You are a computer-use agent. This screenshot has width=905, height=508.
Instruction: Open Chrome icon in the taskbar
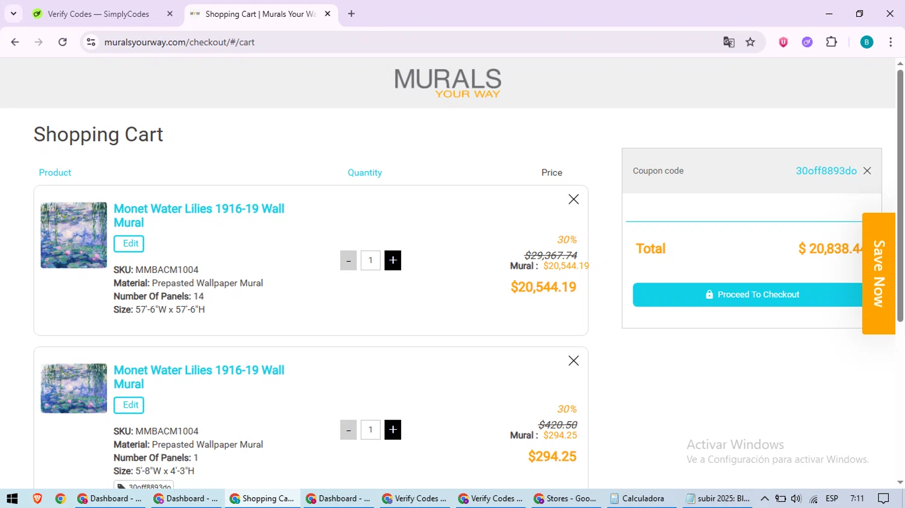click(x=60, y=498)
